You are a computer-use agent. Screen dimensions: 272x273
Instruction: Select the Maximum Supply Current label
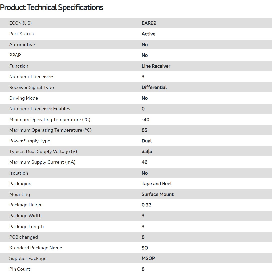click(x=42, y=162)
